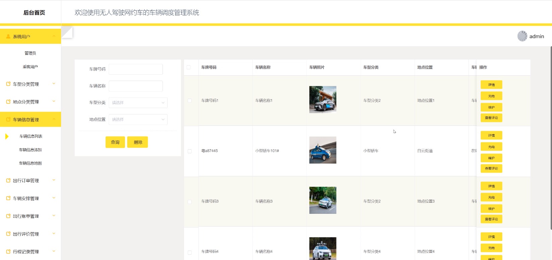
Task: Click the 删除 button in filter panel
Action: click(138, 142)
